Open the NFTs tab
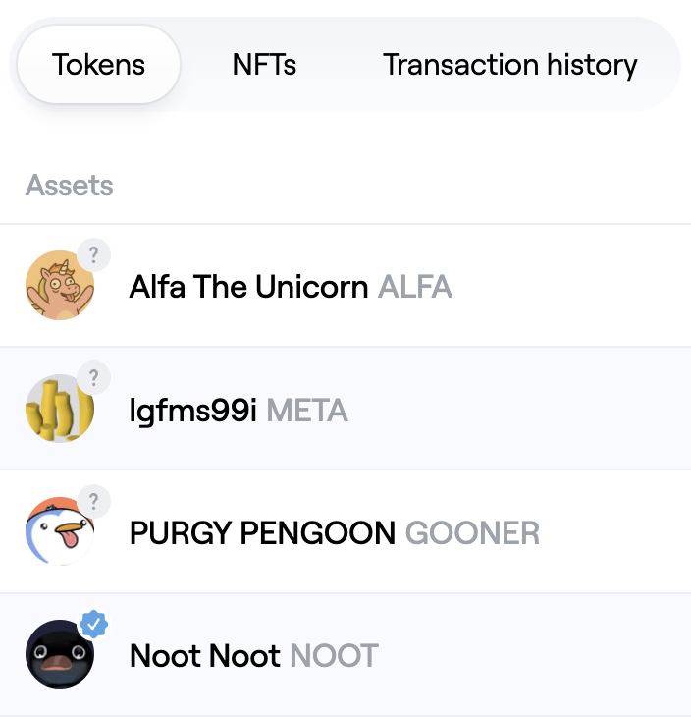 point(264,65)
